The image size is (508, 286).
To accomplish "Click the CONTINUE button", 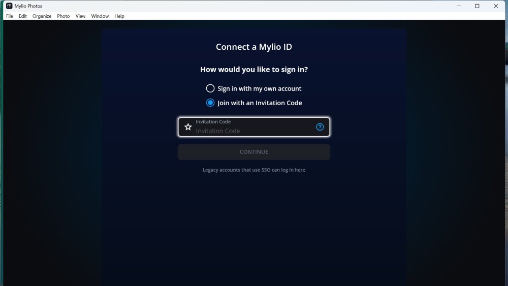I will (x=253, y=152).
